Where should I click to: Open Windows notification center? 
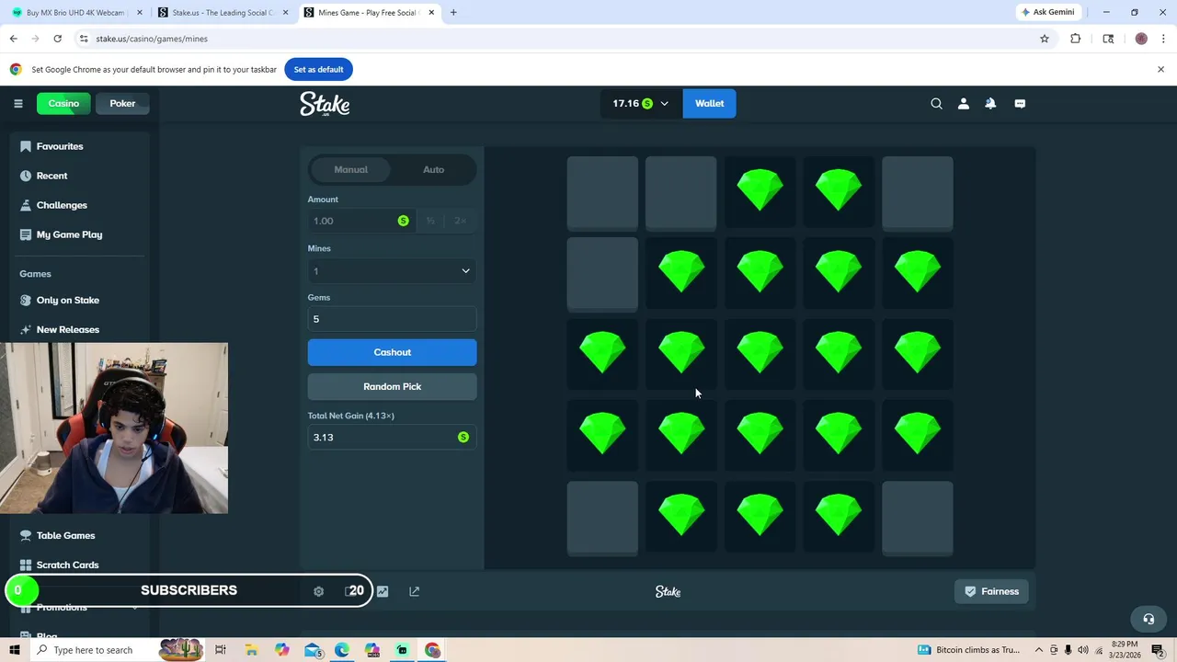[x=1157, y=650]
